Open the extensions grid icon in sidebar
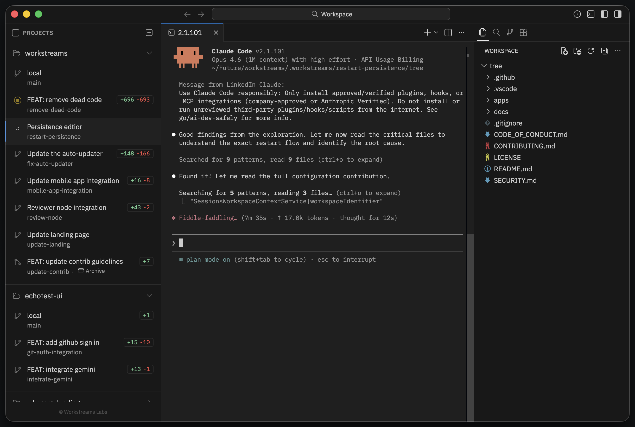The image size is (635, 427). (x=523, y=32)
